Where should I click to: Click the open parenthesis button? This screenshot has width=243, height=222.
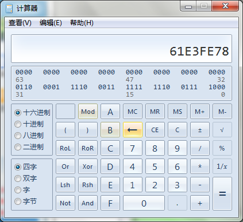pyautogui.click(x=65, y=130)
